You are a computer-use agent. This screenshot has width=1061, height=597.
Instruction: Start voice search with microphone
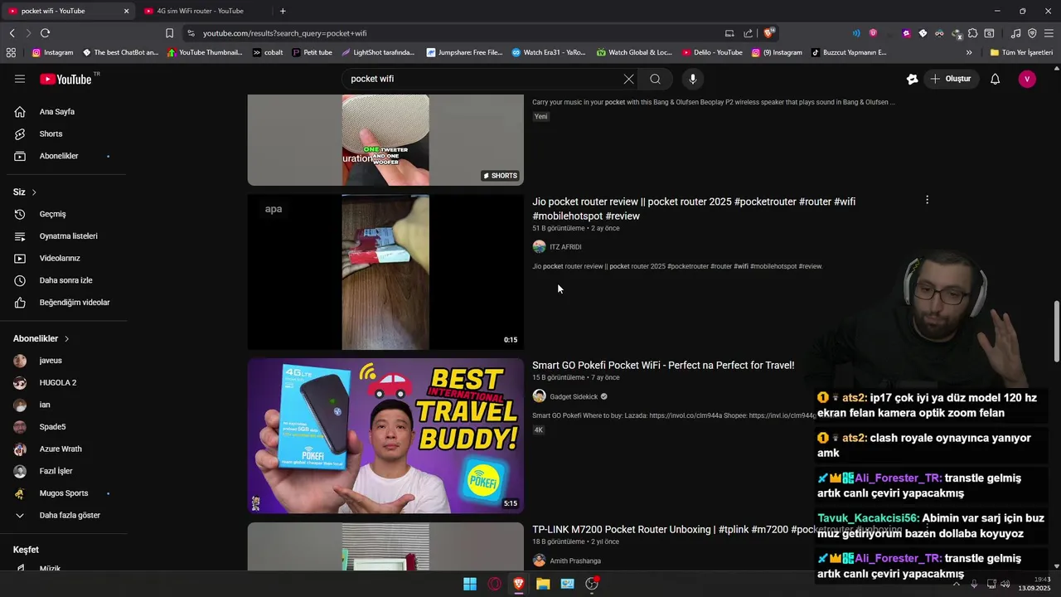[x=693, y=79]
